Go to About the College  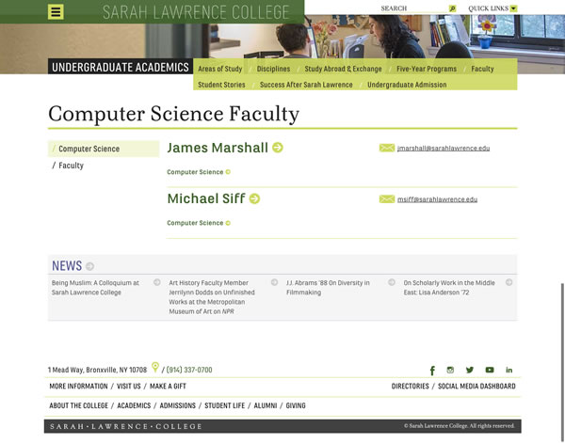(x=78, y=405)
